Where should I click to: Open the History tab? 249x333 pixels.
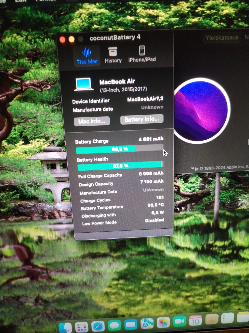tap(113, 55)
